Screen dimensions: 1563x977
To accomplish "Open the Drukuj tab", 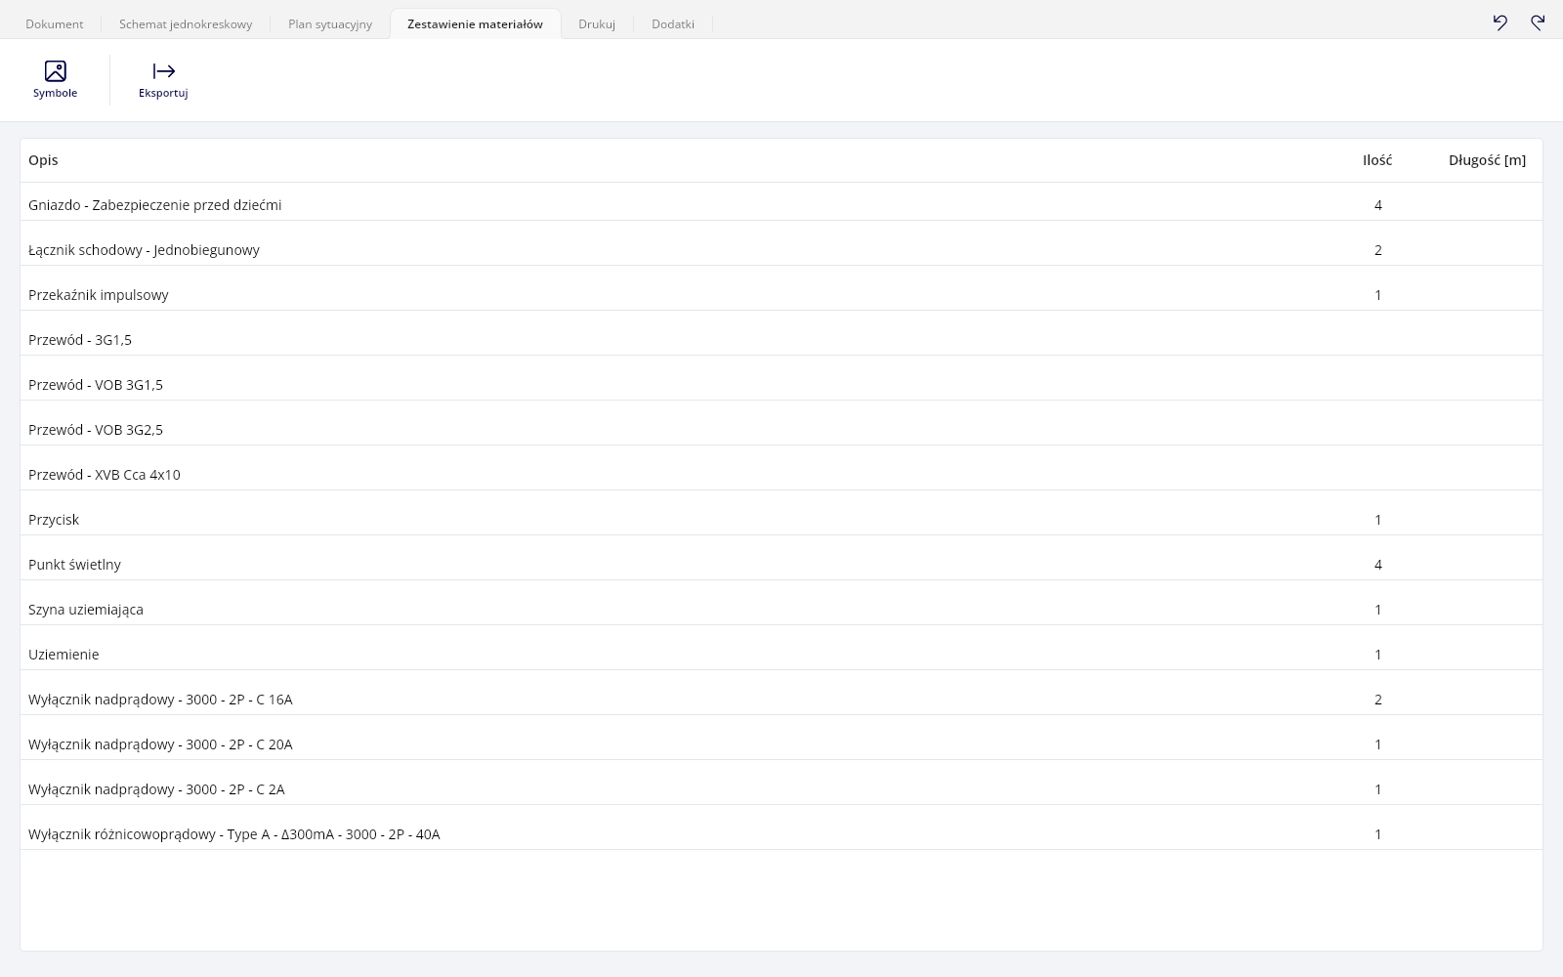I will coord(597,23).
